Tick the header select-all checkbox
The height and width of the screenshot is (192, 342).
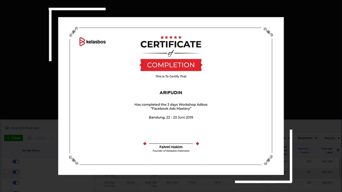point(6,150)
